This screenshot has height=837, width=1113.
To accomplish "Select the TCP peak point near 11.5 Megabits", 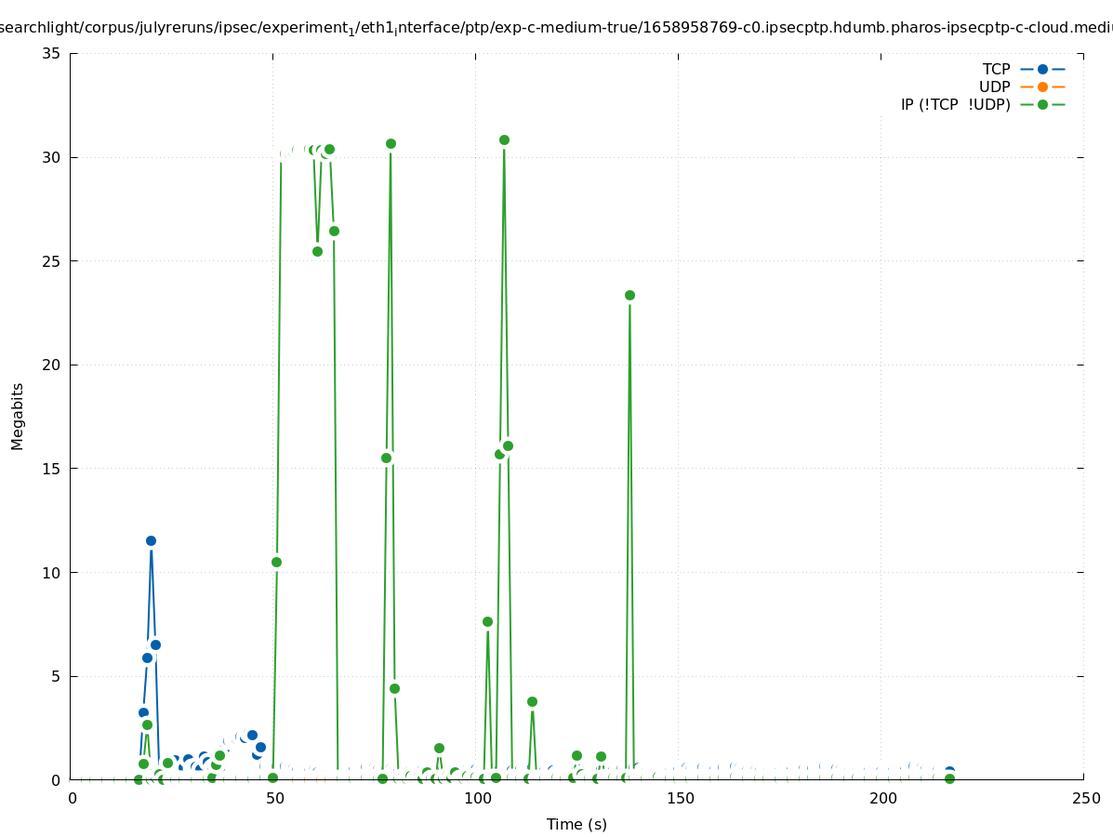I will tap(151, 540).
